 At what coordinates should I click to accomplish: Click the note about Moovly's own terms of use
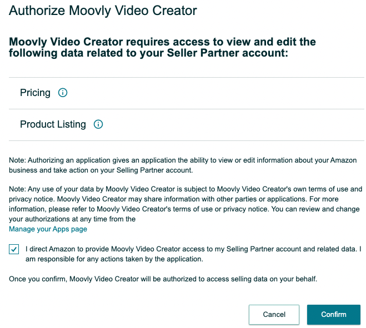tap(185, 204)
